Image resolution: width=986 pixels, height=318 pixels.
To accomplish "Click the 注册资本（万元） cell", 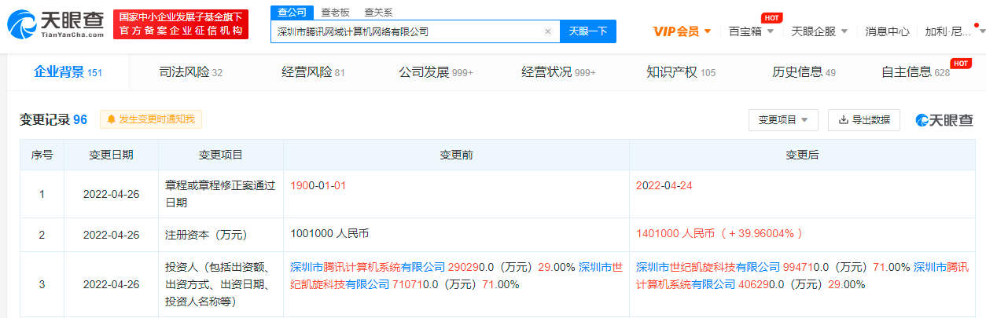I will click(x=221, y=234).
